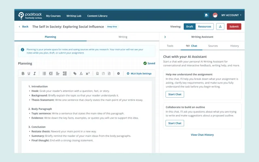Open View Chat History link
Image resolution: width=259 pixels, height=162 pixels.
point(202,135)
